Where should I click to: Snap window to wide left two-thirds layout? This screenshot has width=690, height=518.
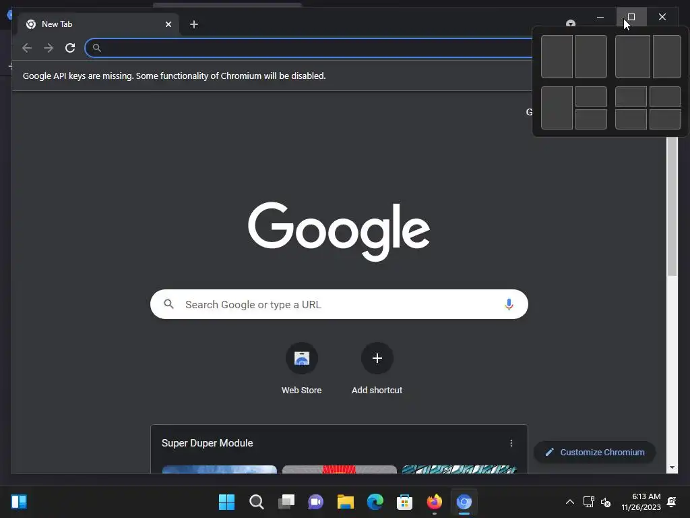[632, 57]
